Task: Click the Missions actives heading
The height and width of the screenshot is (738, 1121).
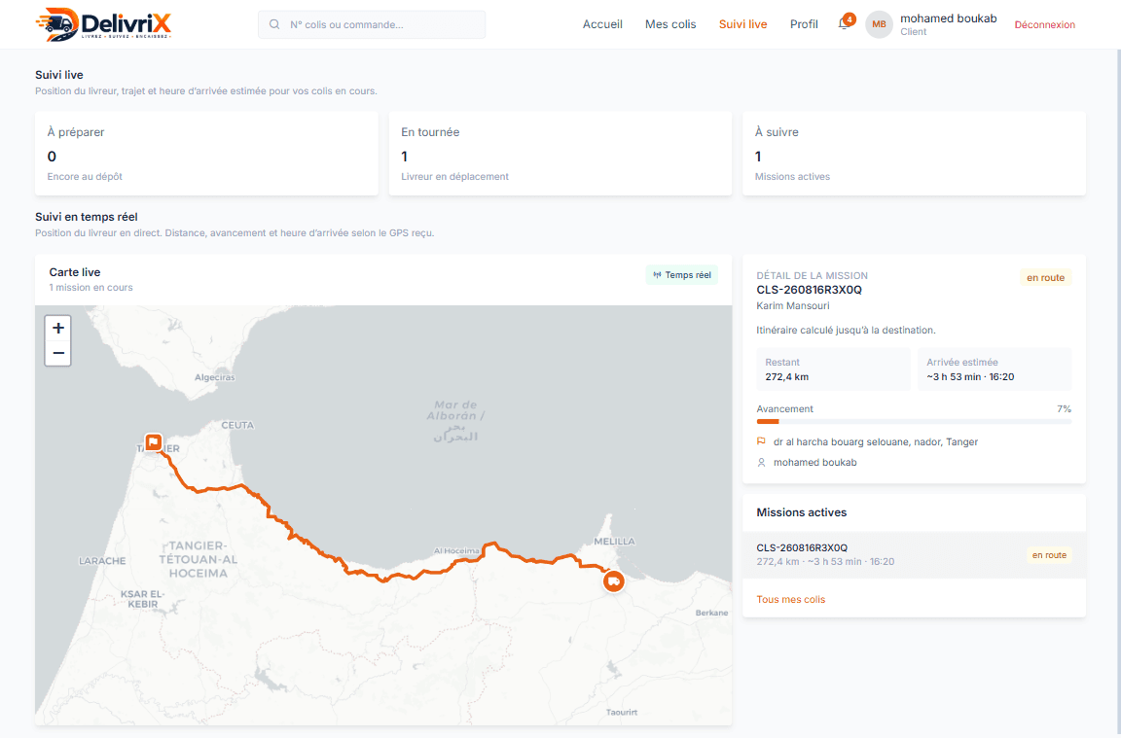Action: coord(802,512)
